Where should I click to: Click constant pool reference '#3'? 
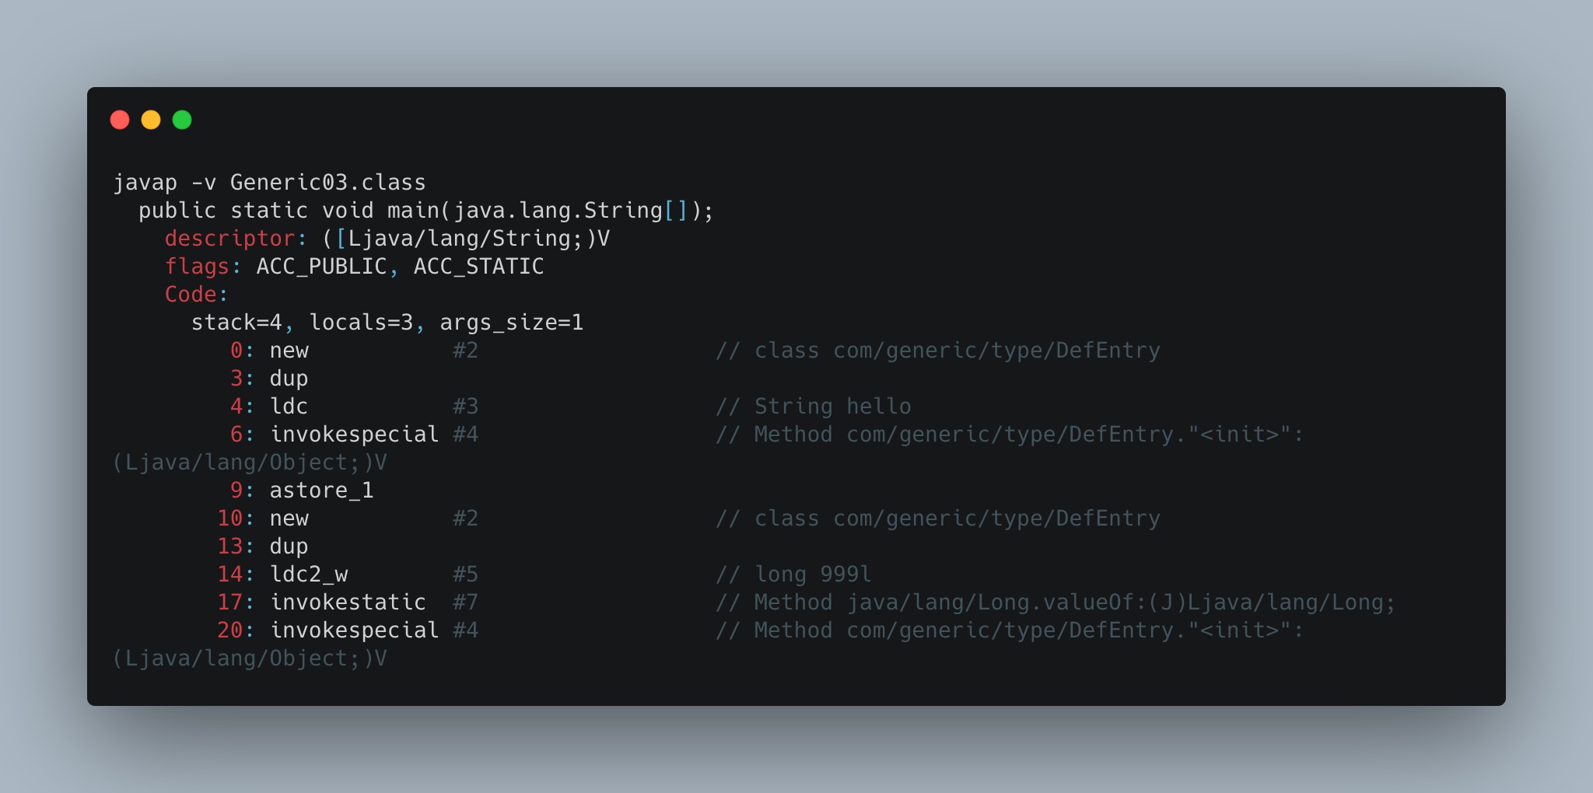tap(465, 407)
